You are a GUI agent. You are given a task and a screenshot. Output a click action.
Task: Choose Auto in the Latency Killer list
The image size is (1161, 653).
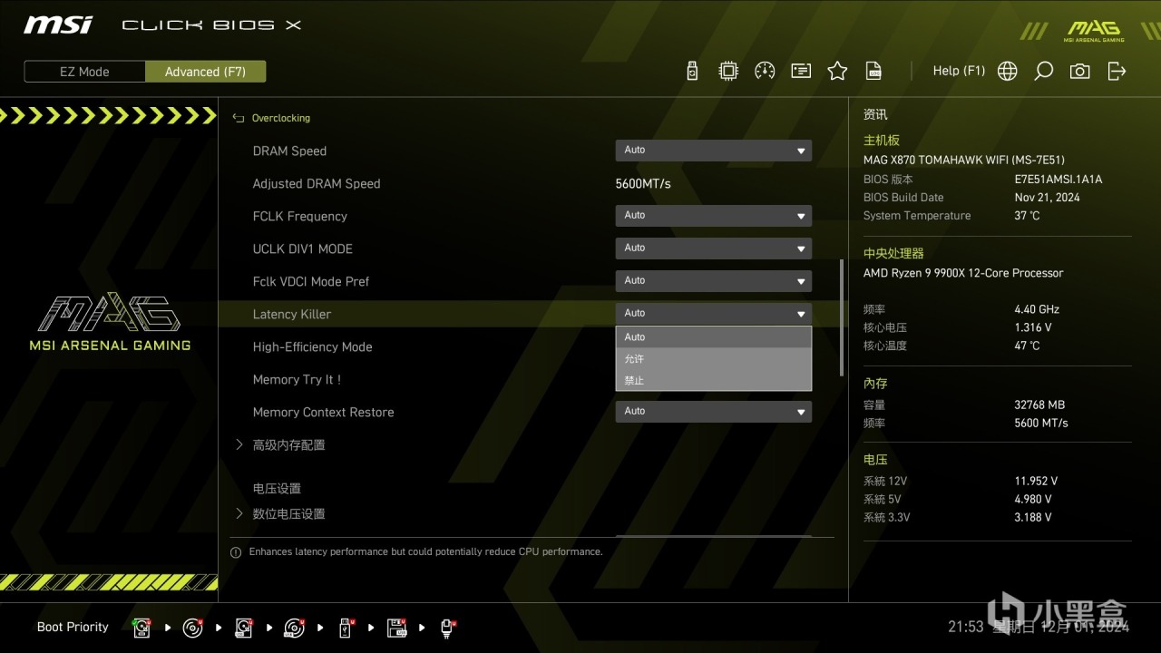(713, 337)
